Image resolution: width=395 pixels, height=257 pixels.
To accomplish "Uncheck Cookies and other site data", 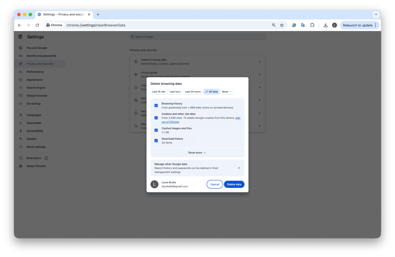I will [156, 118].
